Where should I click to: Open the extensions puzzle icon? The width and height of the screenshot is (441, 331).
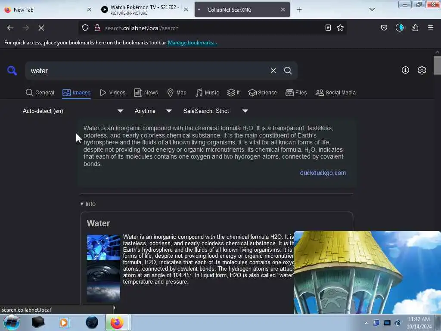[x=416, y=28]
